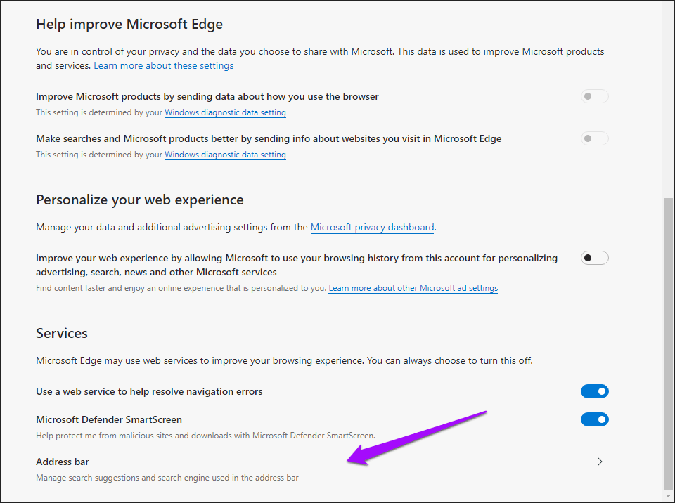Click the Microsoft Defender SmartScreen label text

tap(109, 419)
